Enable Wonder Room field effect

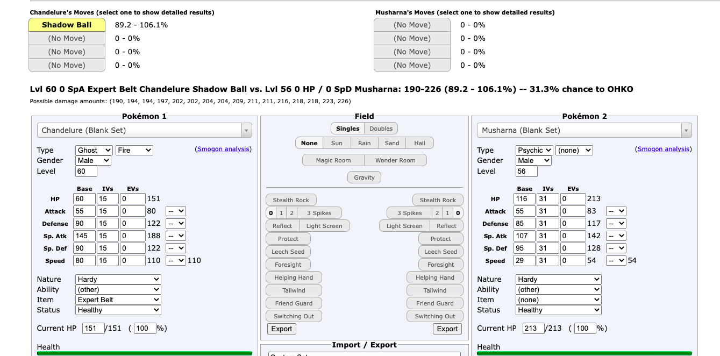[x=395, y=160]
